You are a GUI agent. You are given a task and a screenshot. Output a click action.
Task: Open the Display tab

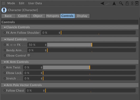[82, 16]
